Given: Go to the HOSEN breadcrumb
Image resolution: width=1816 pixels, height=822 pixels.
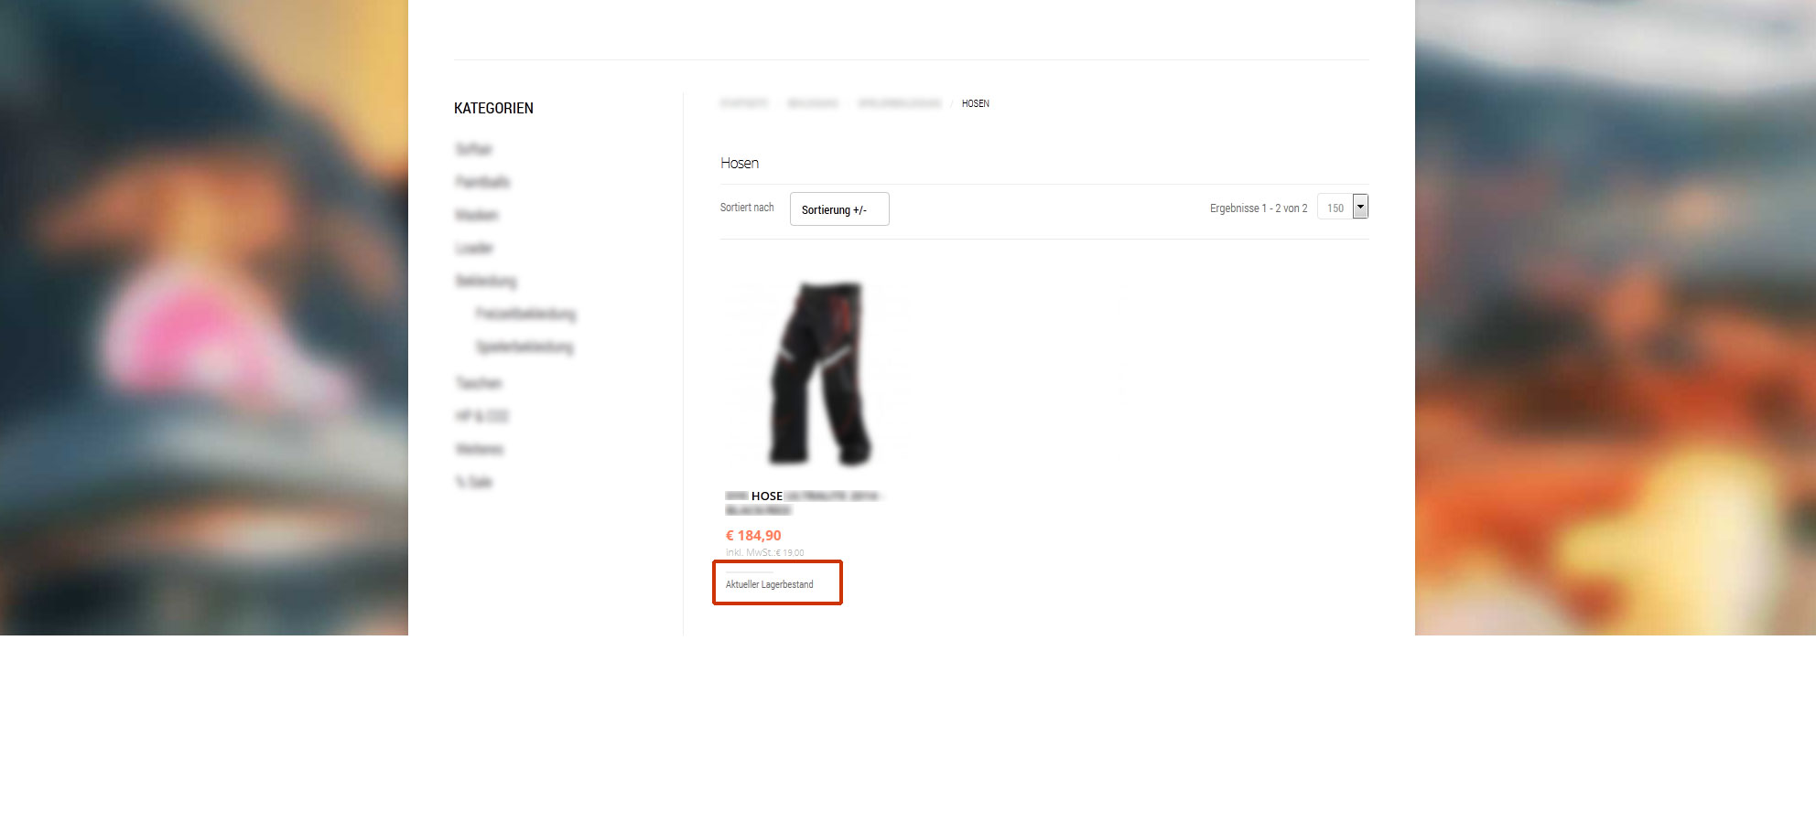Looking at the screenshot, I should (x=975, y=103).
